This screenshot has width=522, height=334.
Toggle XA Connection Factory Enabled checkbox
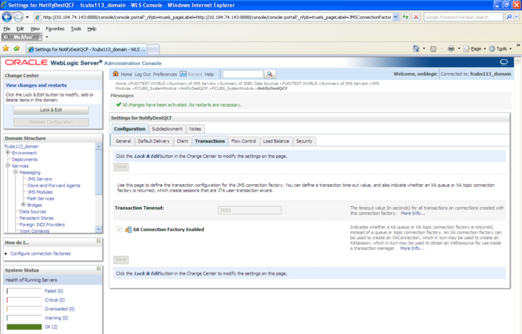(x=119, y=229)
